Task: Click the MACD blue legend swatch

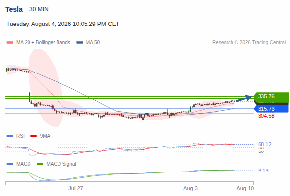Action: point(10,164)
